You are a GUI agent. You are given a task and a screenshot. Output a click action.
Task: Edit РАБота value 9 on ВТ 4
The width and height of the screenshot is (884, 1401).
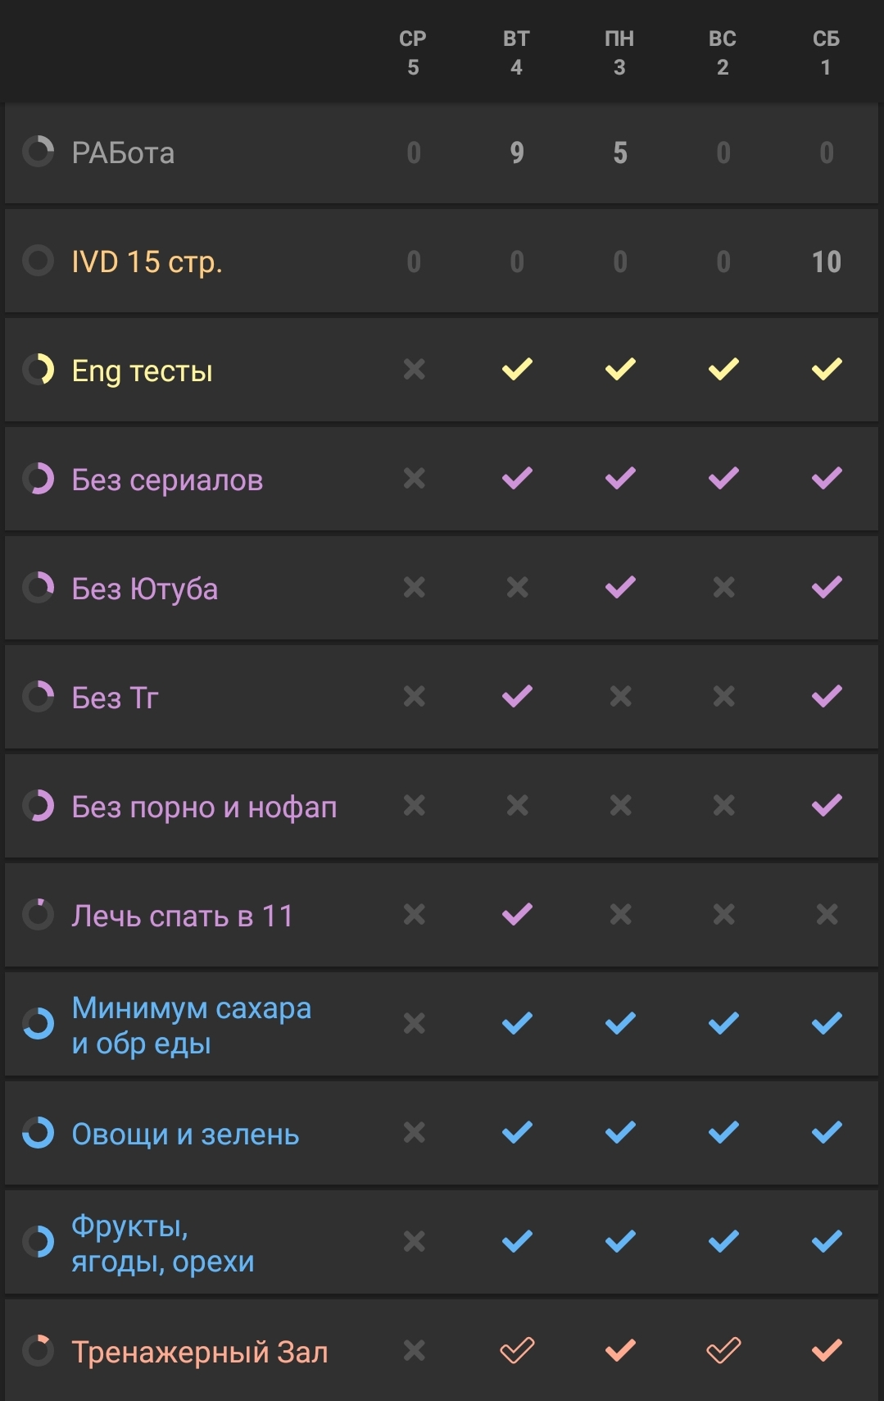coord(517,152)
